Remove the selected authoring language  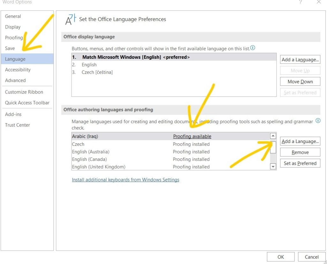(300, 152)
